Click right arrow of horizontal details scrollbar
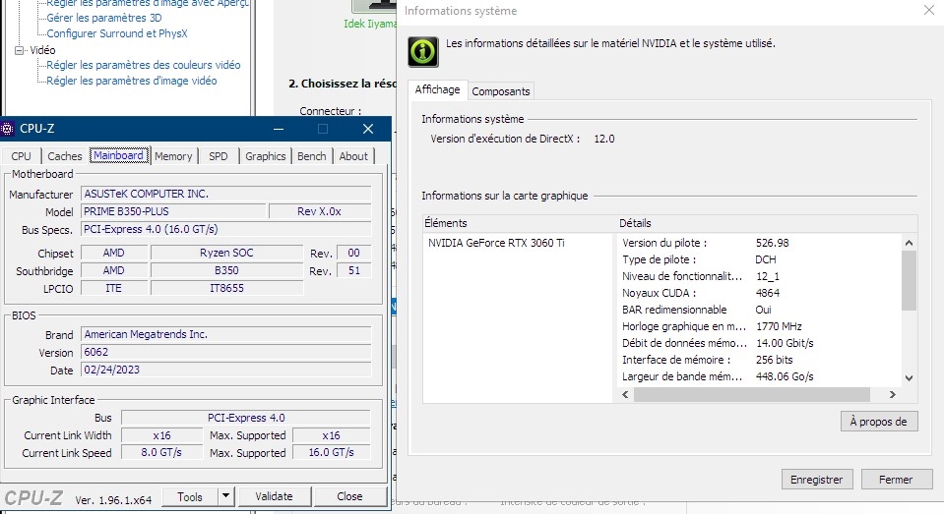The height and width of the screenshot is (514, 944). coord(892,394)
